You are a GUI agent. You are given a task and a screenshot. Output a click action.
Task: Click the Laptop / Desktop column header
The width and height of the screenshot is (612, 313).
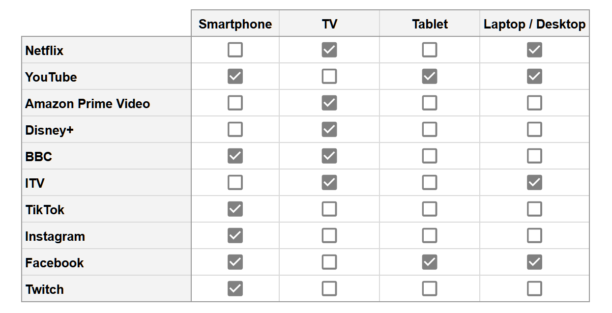[x=534, y=24]
